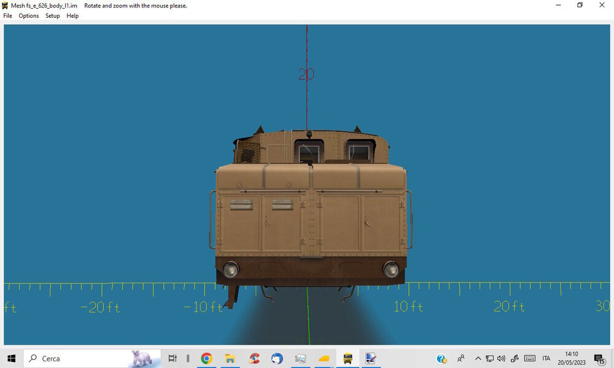Launch Google Chrome from the taskbar

click(x=206, y=358)
